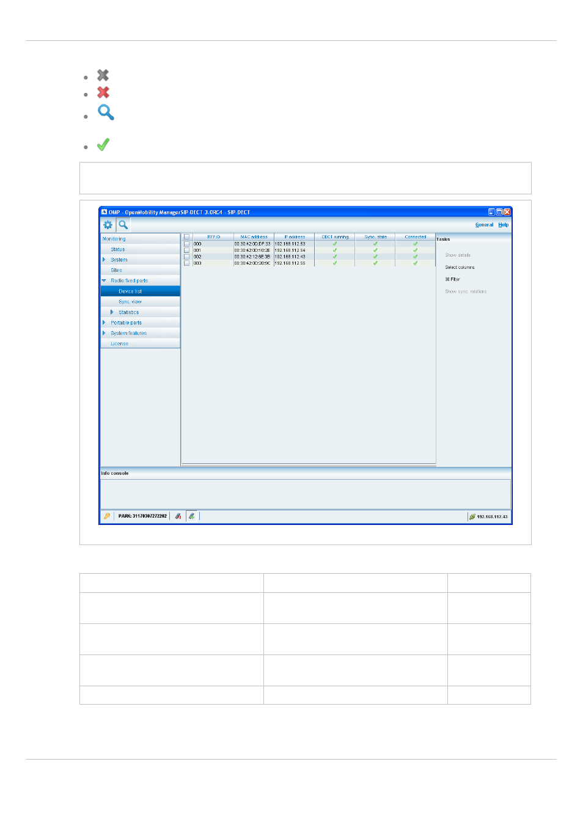Click System features label
Screen dimensions: 583x825
(x=128, y=333)
